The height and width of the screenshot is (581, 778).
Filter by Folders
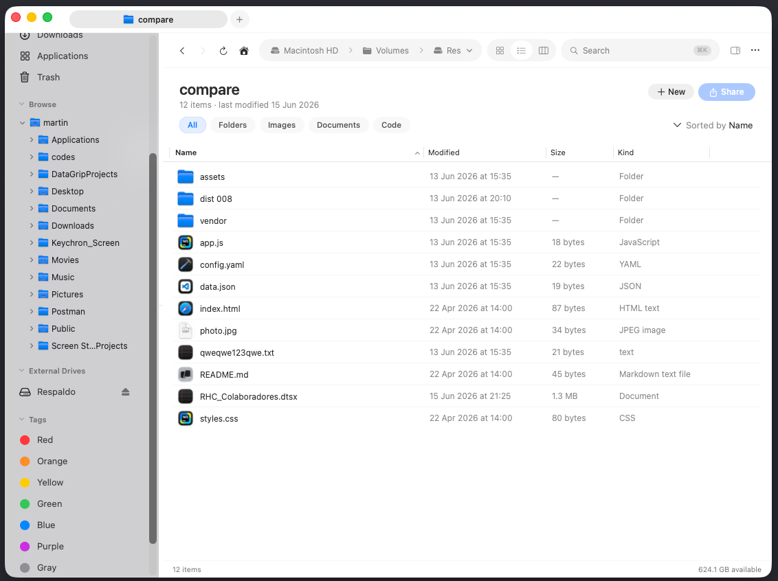tap(233, 125)
